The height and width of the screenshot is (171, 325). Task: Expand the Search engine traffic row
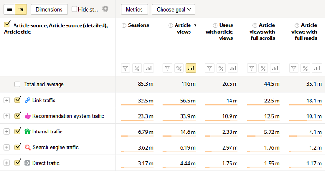point(7,147)
